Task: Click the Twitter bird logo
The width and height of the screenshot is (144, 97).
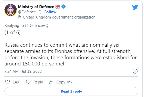Action: tap(135, 7)
